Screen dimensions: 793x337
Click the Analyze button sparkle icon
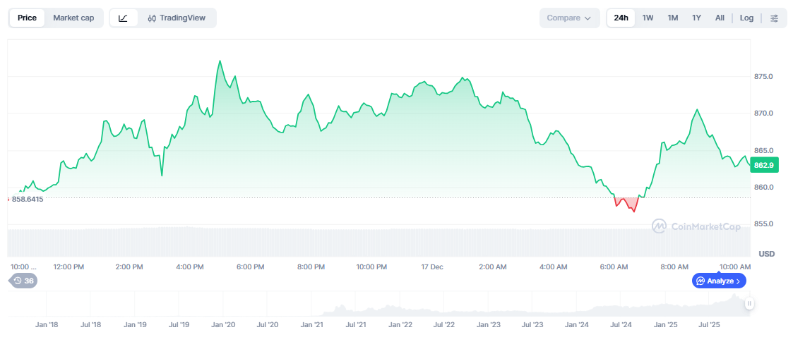[700, 281]
